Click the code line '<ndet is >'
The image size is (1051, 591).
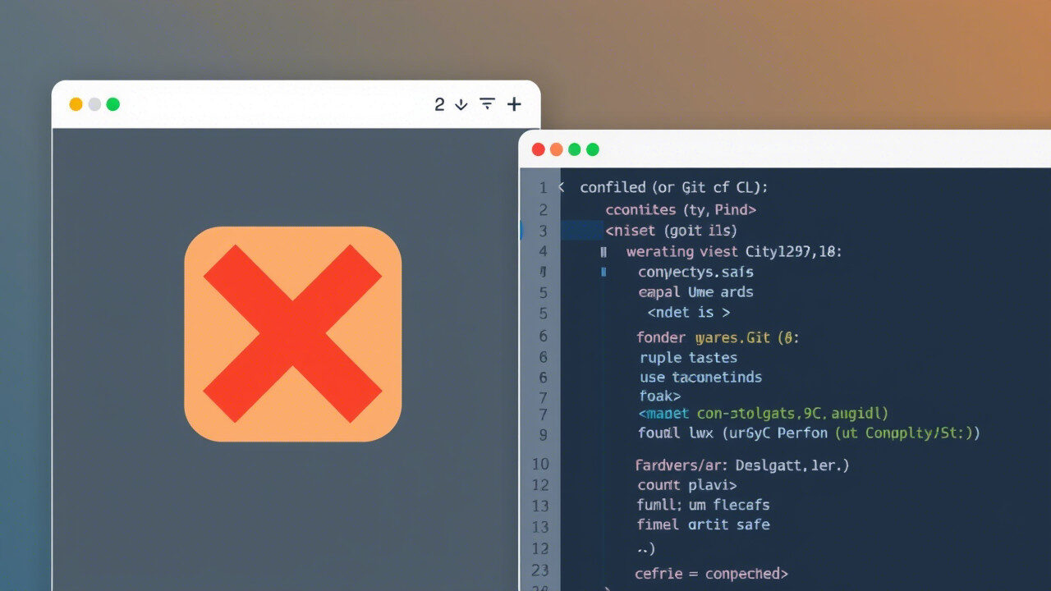pos(689,313)
